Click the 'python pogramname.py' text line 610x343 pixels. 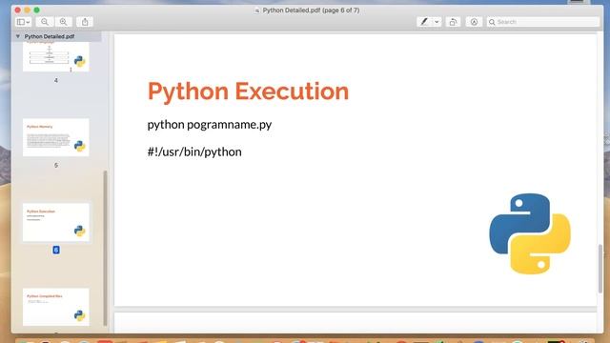tap(210, 125)
